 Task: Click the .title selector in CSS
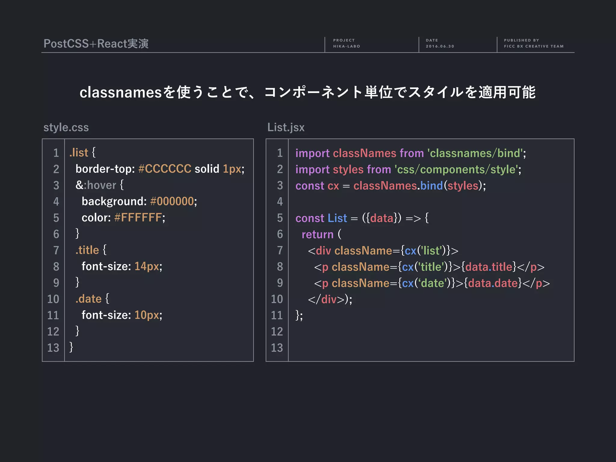(87, 250)
